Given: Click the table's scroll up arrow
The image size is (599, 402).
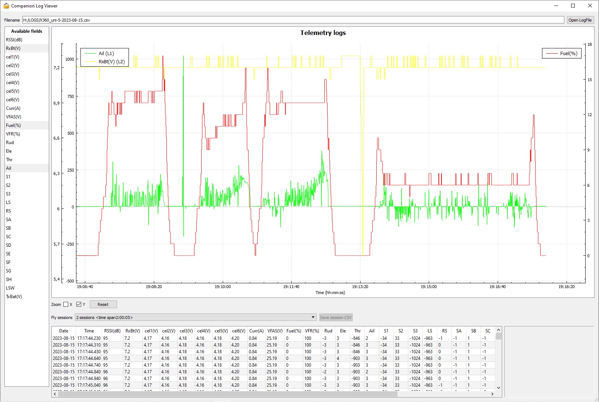Looking at the screenshot, I should pyautogui.click(x=498, y=330).
